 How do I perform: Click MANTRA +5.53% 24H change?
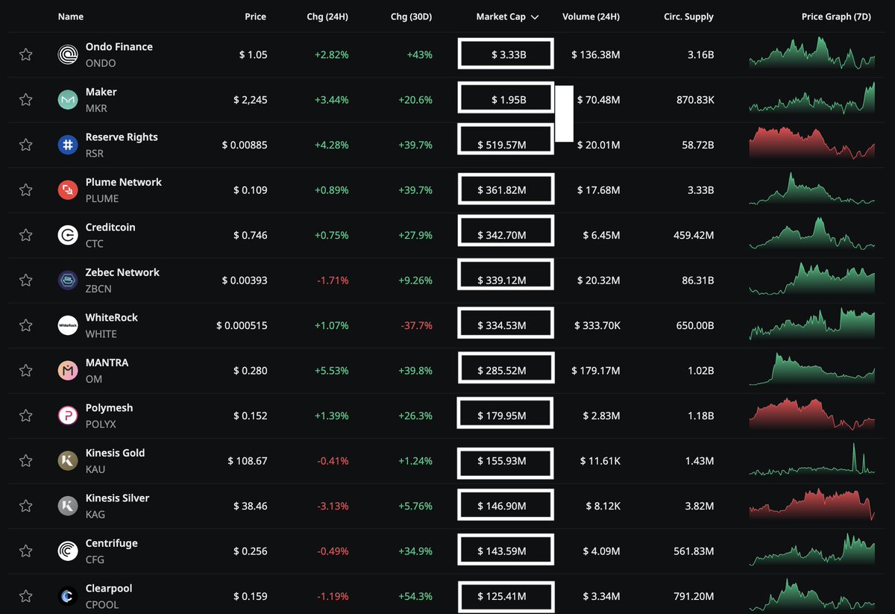click(x=333, y=371)
